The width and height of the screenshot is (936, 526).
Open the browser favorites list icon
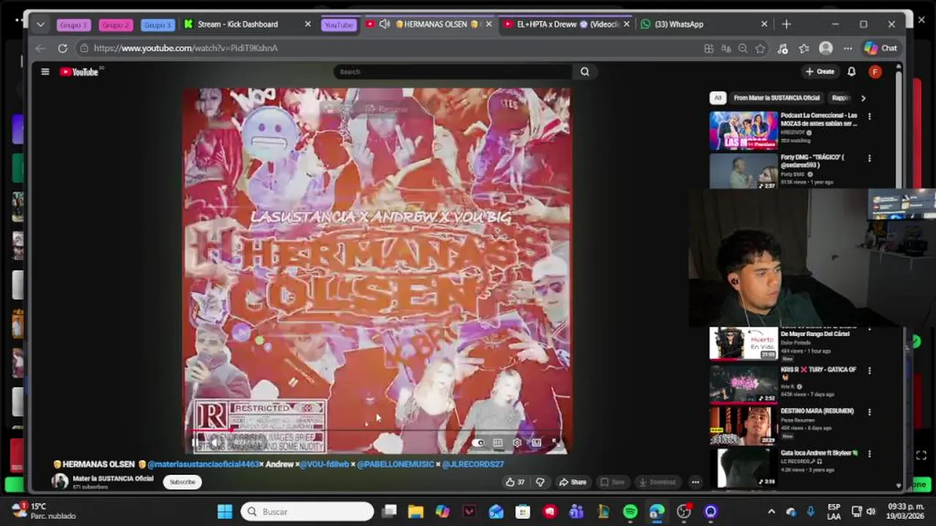coord(804,48)
